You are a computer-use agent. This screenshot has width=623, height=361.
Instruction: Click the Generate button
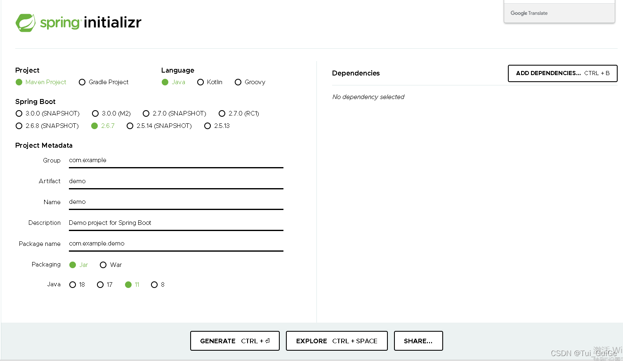[x=235, y=341]
